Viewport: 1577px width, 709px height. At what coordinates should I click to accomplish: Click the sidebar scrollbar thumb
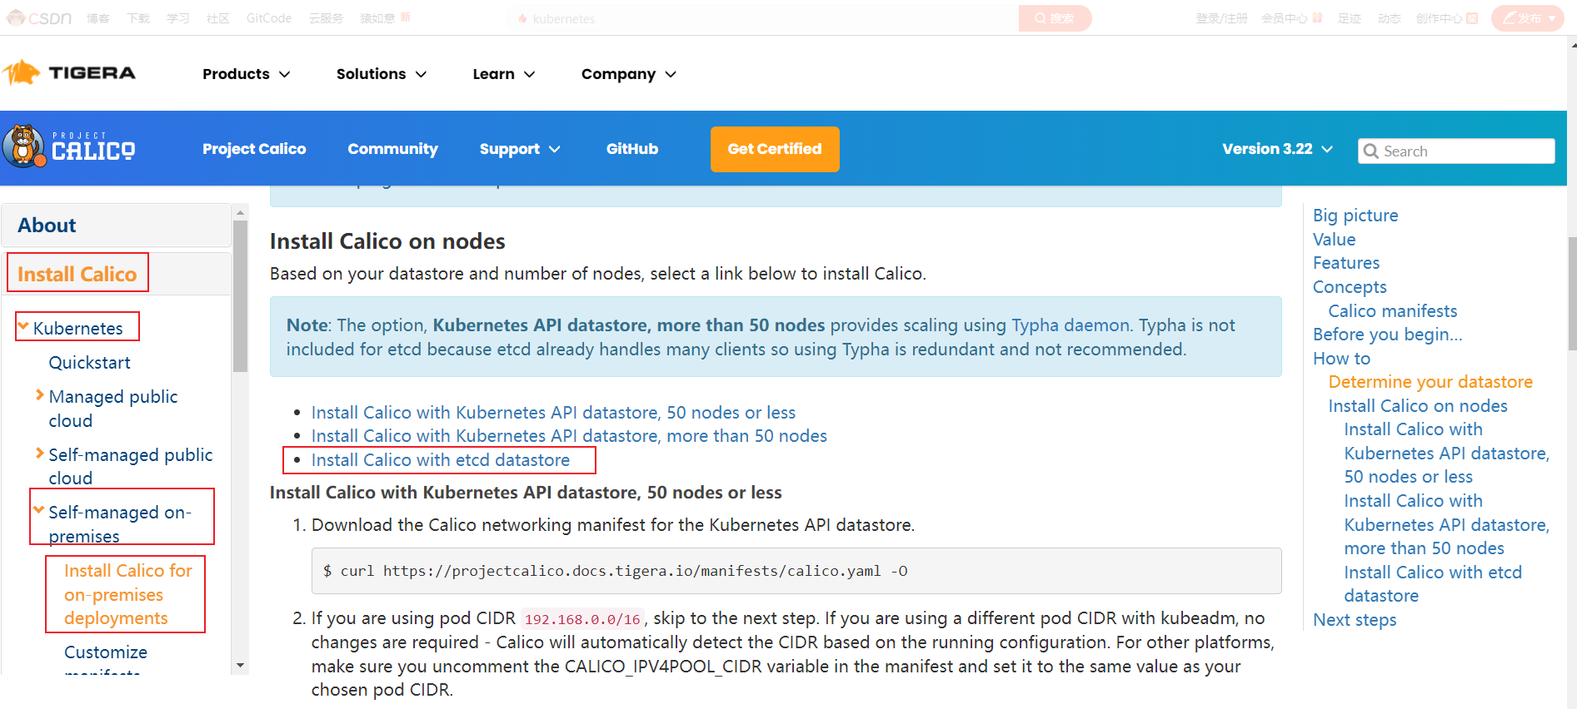(x=241, y=296)
